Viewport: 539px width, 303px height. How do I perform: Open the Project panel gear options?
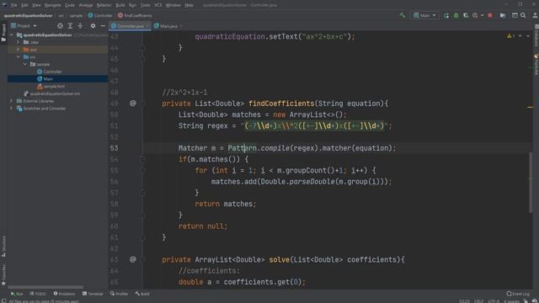(93, 26)
